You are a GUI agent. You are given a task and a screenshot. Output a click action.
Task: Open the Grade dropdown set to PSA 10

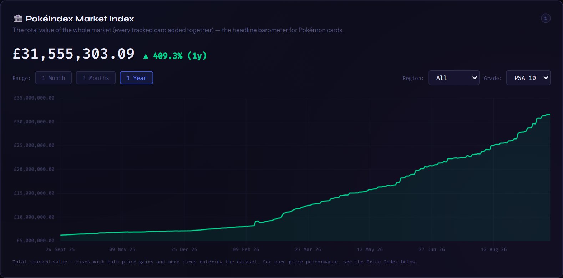pos(528,78)
